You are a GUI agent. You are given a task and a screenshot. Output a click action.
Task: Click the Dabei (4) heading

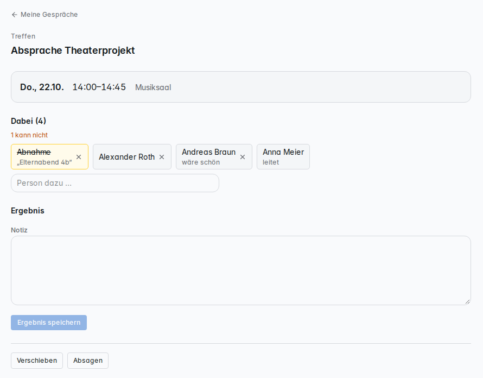tap(28, 121)
